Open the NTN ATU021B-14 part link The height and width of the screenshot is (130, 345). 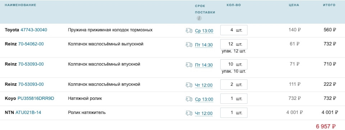28,112
